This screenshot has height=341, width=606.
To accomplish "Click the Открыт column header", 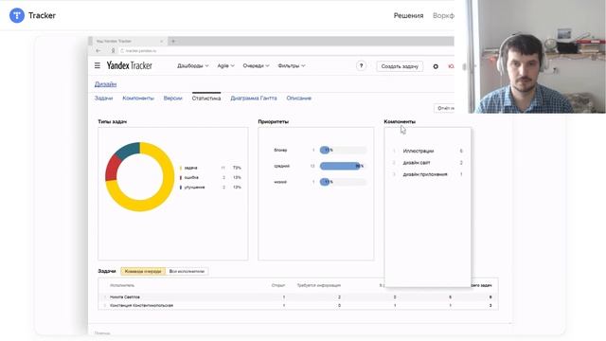I will coord(277,285).
